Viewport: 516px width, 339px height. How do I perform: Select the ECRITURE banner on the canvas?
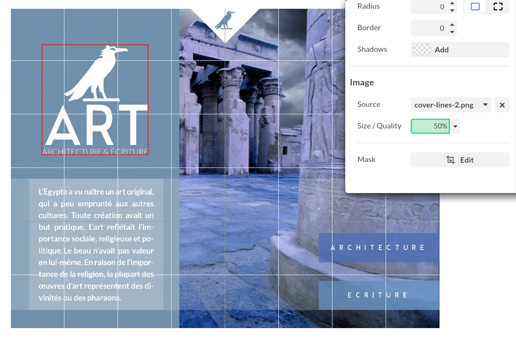pyautogui.click(x=379, y=295)
